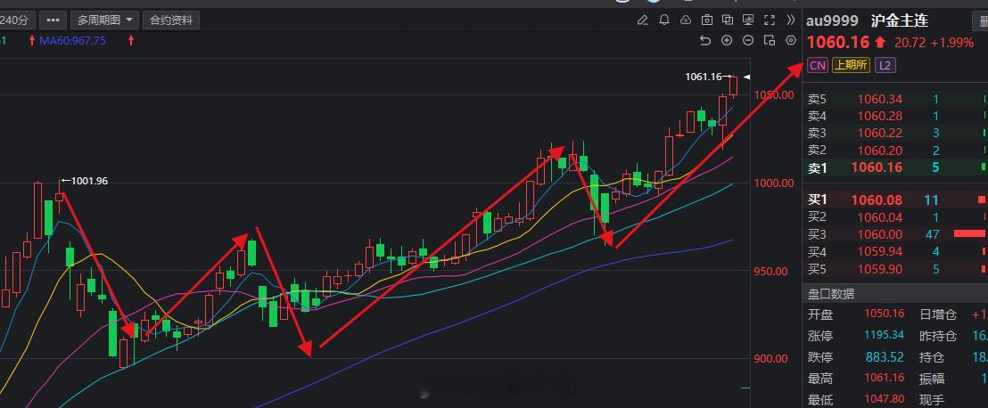The height and width of the screenshot is (408, 988).
Task: Click the CN market tag
Action: [x=818, y=66]
